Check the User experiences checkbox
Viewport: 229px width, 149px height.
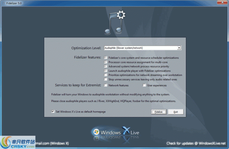[x=144, y=85]
